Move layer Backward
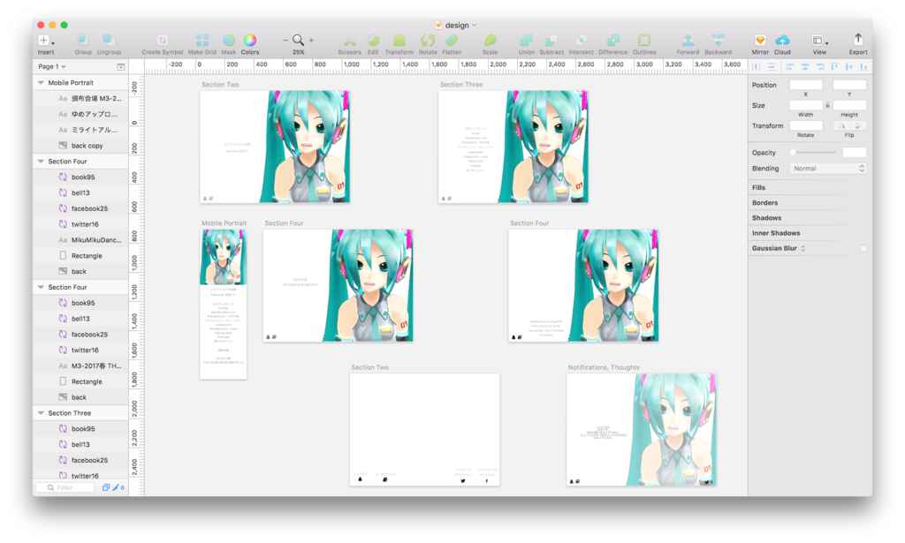 [718, 40]
